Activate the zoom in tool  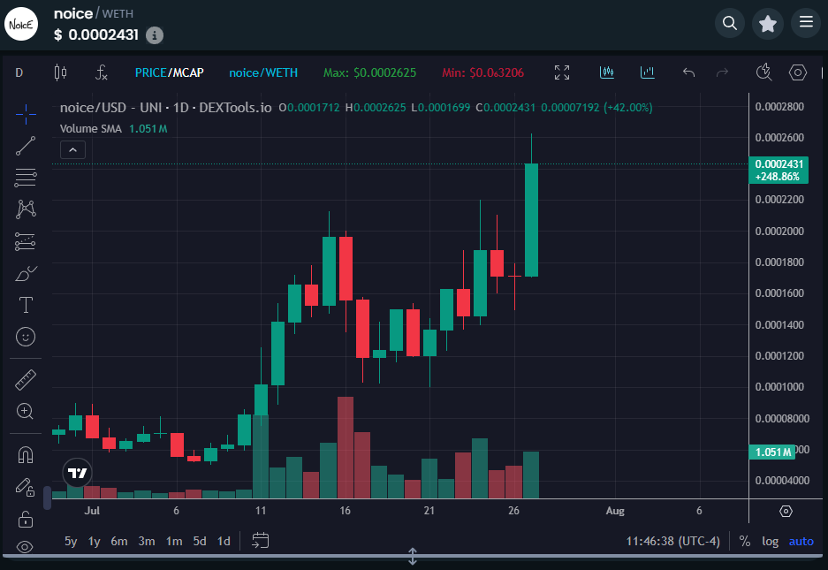click(x=26, y=411)
